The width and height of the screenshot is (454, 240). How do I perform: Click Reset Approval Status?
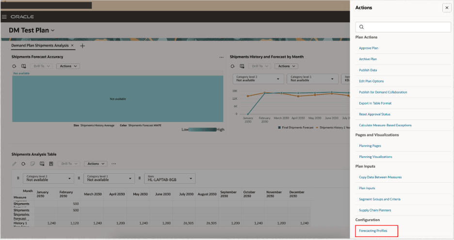(x=374, y=114)
